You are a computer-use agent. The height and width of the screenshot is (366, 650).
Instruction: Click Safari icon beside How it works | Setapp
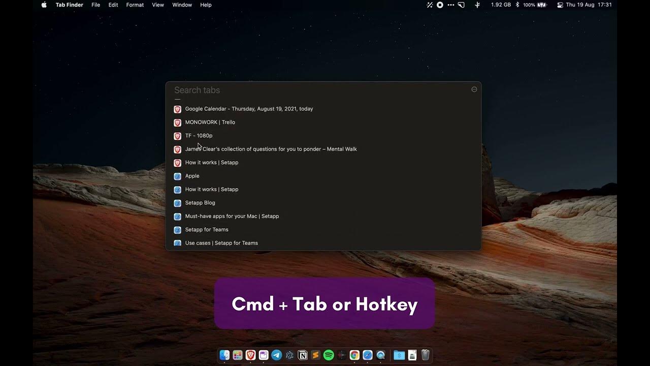[177, 190]
